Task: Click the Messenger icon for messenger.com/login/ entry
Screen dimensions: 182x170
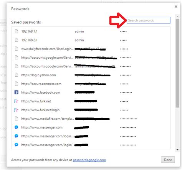Action: coord(17,145)
